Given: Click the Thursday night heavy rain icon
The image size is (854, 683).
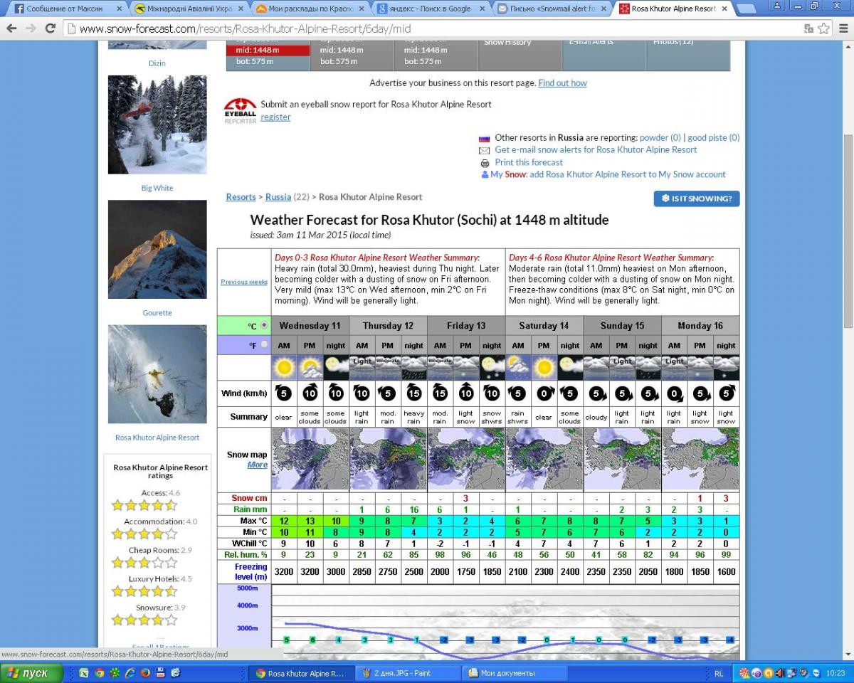Looking at the screenshot, I should click(413, 368).
